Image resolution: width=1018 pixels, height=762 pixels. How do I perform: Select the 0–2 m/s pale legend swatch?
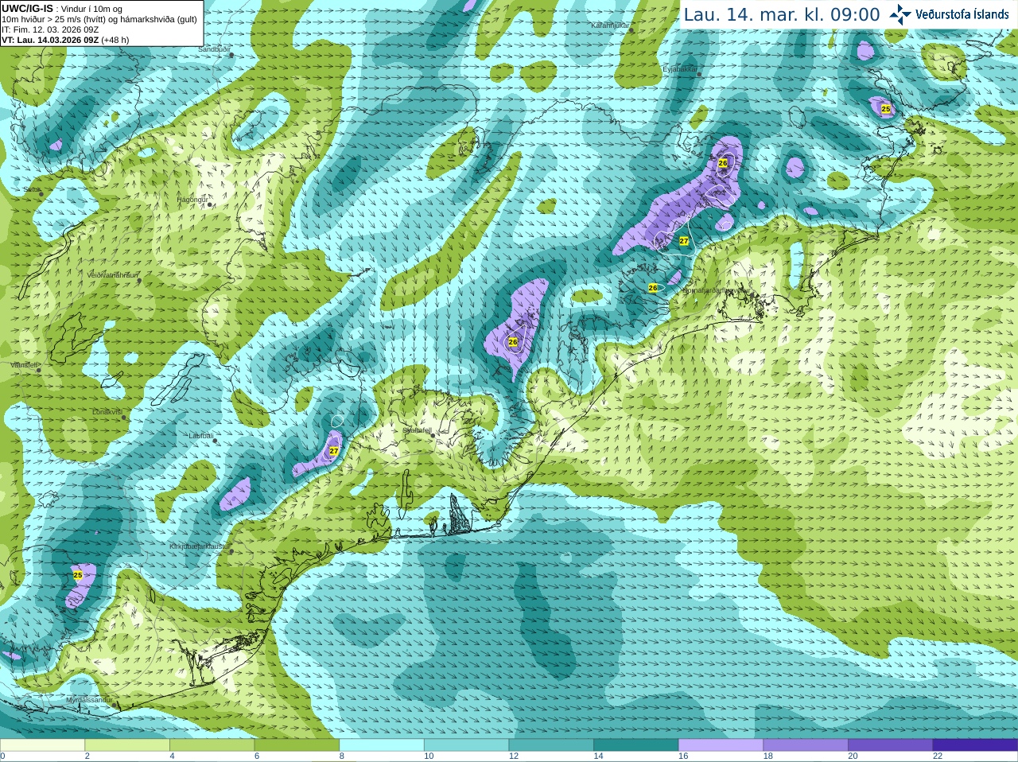click(42, 745)
